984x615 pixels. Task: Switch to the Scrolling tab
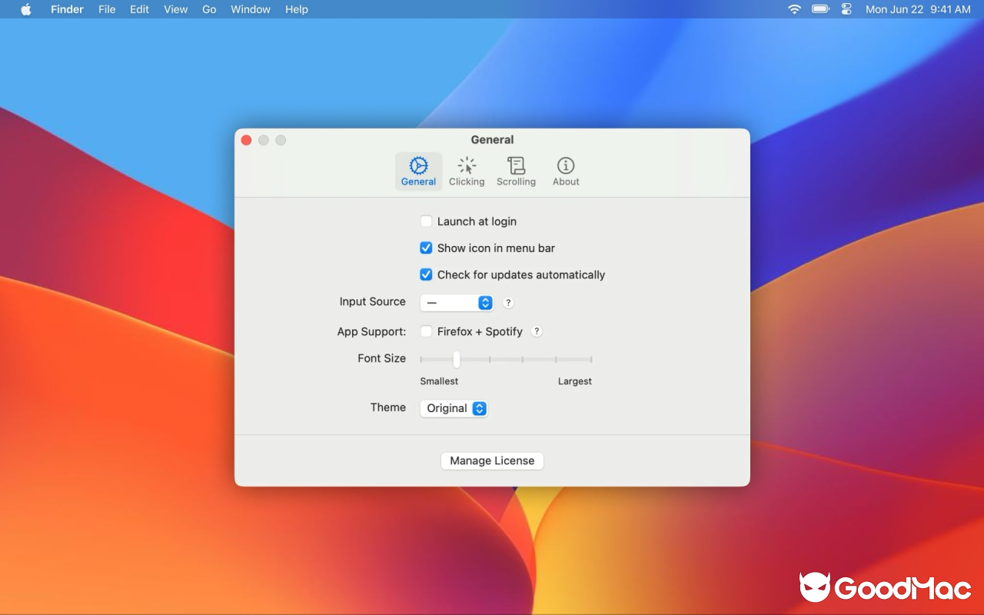coord(516,171)
